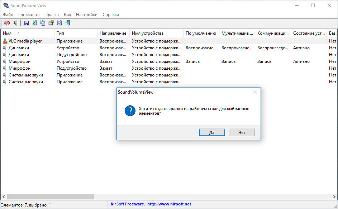Sort by the Коммуникаци... column header
This screenshot has width=338, height=209.
click(273, 33)
